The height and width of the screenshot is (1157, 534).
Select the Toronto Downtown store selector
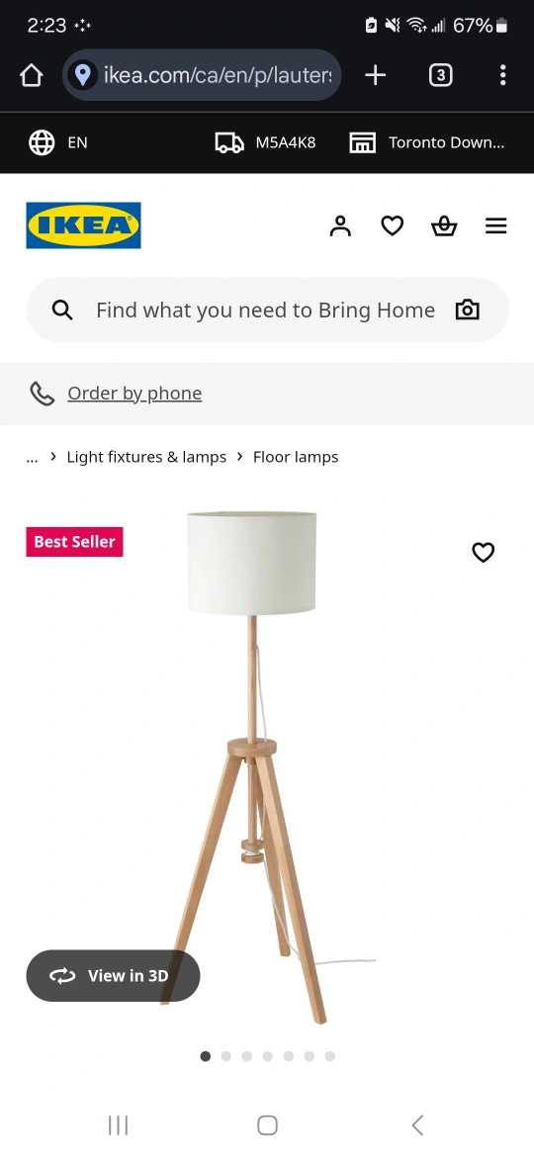[x=427, y=142]
